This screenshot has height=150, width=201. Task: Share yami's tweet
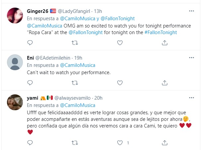pos(165,143)
